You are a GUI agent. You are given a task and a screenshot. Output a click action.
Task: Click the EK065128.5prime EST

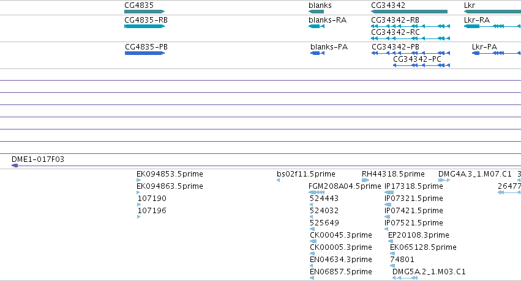[392, 254]
